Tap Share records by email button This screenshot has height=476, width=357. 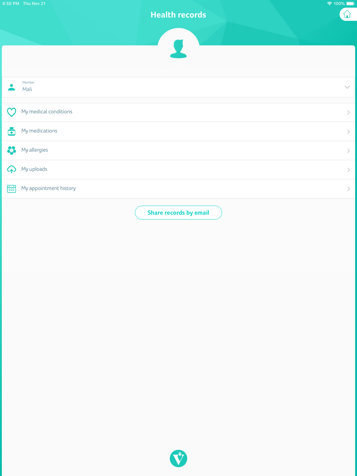click(178, 213)
